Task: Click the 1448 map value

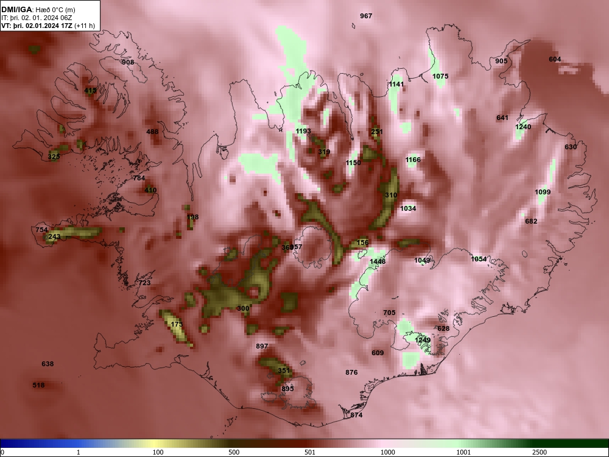Action: (x=378, y=261)
